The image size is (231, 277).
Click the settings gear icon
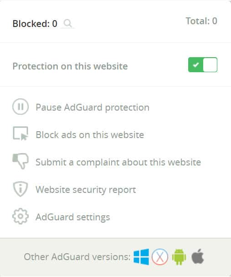21,216
